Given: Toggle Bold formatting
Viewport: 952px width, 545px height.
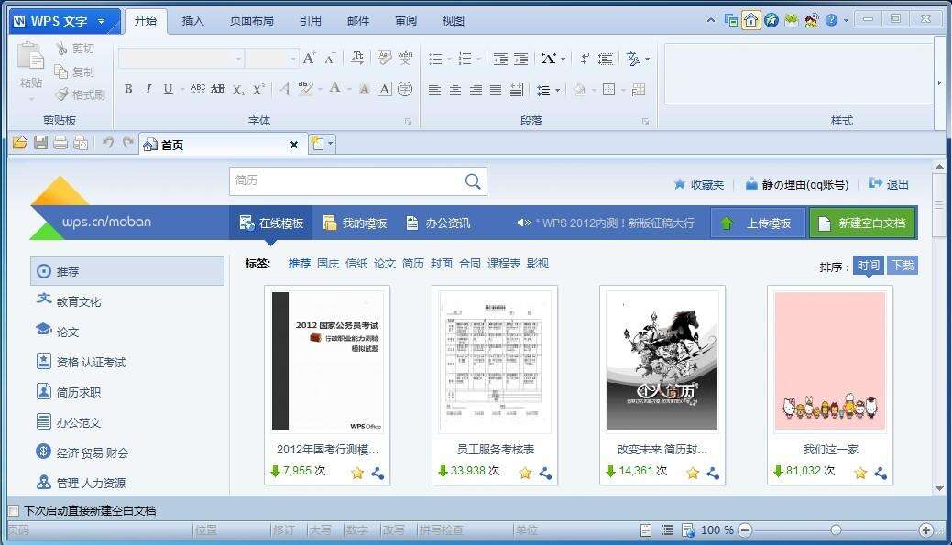Looking at the screenshot, I should (x=128, y=89).
